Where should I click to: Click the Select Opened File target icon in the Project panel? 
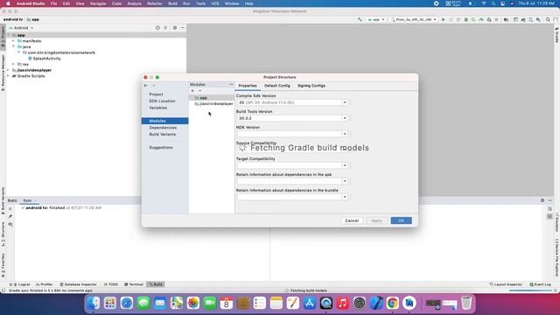point(157,27)
